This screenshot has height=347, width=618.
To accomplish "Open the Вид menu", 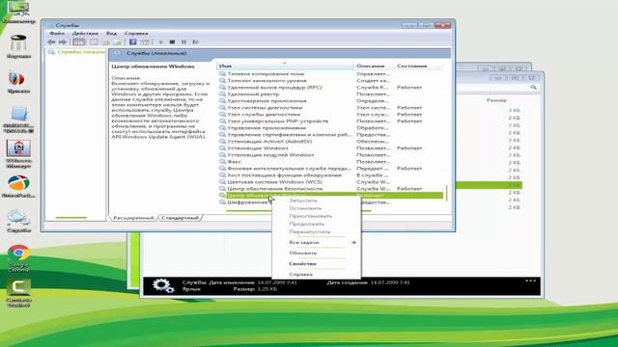I will pos(111,34).
